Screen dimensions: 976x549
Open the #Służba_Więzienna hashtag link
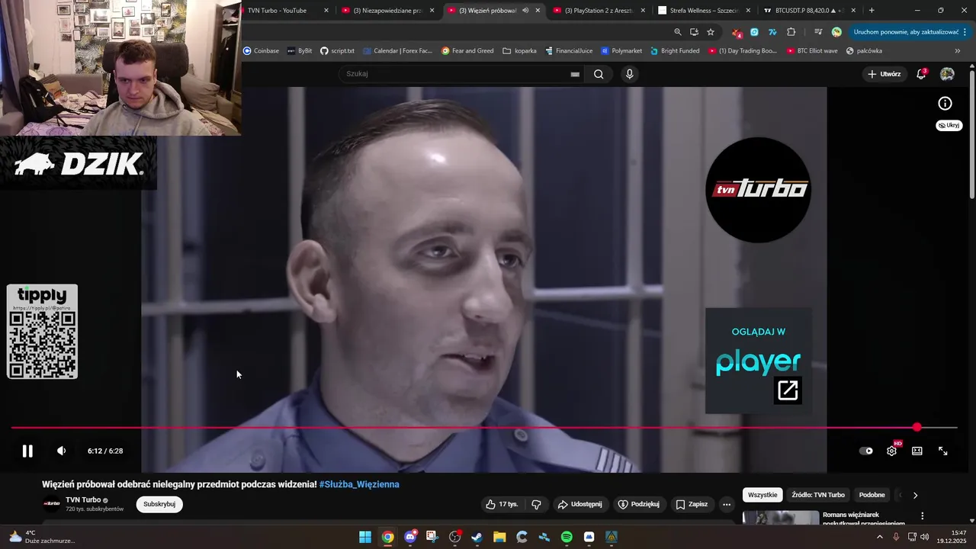[359, 484]
